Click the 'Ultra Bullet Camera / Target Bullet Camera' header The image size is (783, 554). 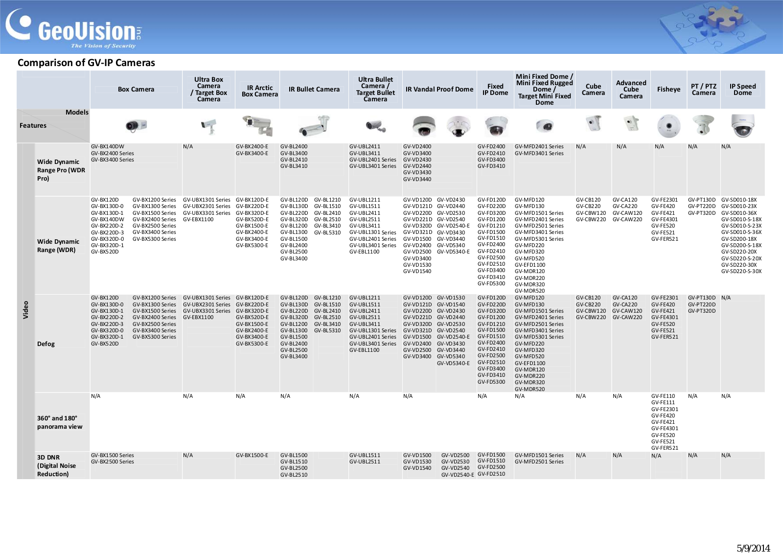coord(375,89)
